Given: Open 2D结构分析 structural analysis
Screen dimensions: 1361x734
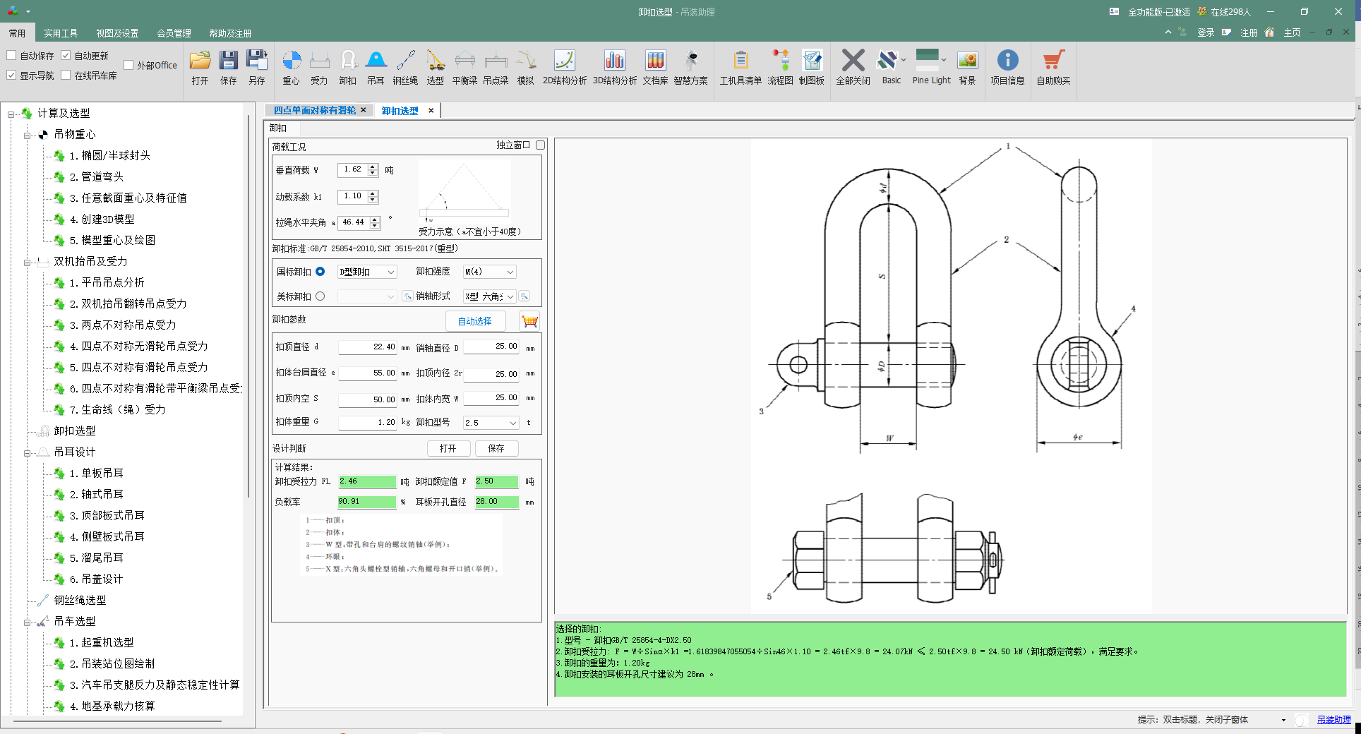Looking at the screenshot, I should [565, 68].
